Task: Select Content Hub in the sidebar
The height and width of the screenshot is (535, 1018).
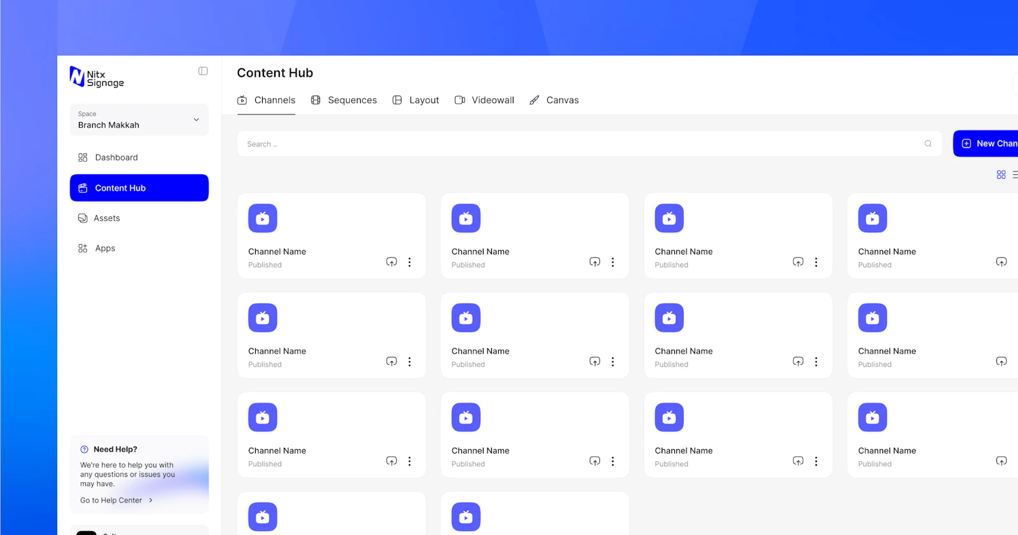Action: tap(139, 188)
